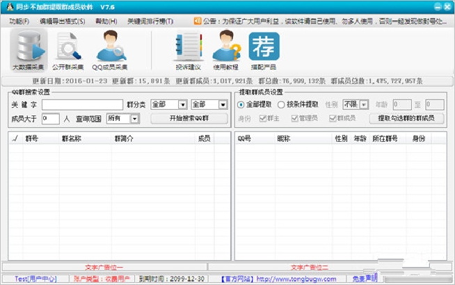455x285 pixels.
Task: Click the maximum age field after 至
Action: [x=435, y=105]
